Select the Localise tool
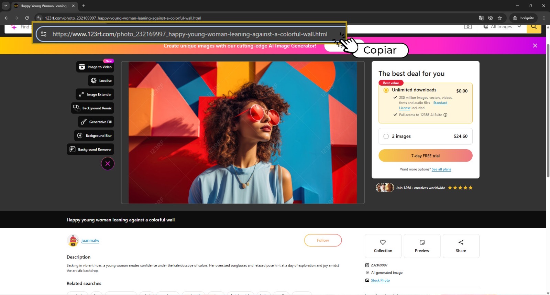The height and width of the screenshot is (295, 550). tap(101, 81)
